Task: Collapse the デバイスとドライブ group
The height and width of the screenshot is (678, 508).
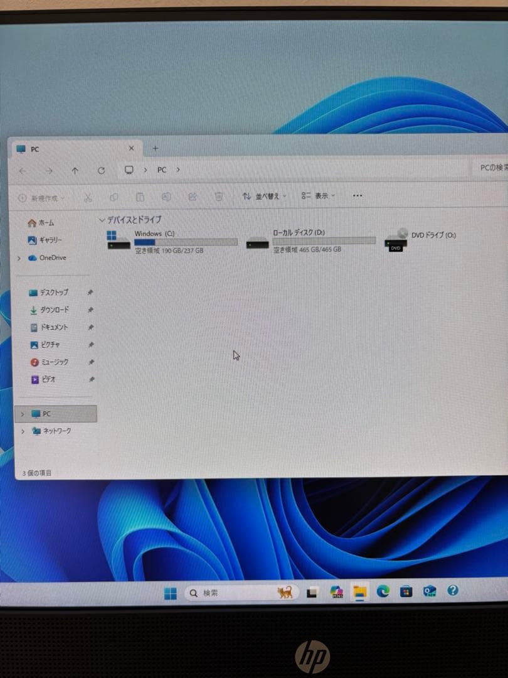Action: pos(102,220)
